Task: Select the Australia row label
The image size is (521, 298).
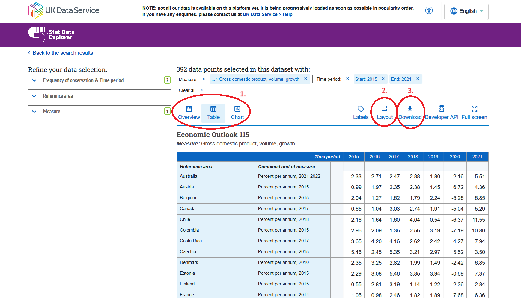Action: (189, 176)
